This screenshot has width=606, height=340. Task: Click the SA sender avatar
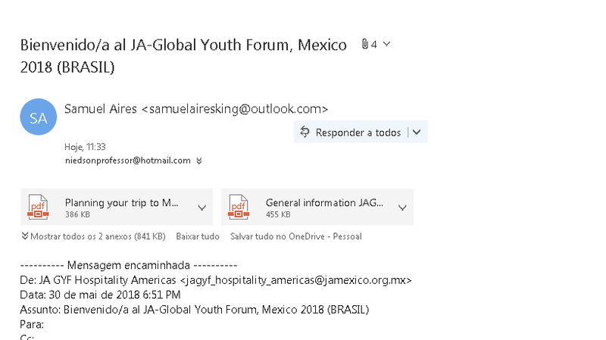tap(39, 117)
